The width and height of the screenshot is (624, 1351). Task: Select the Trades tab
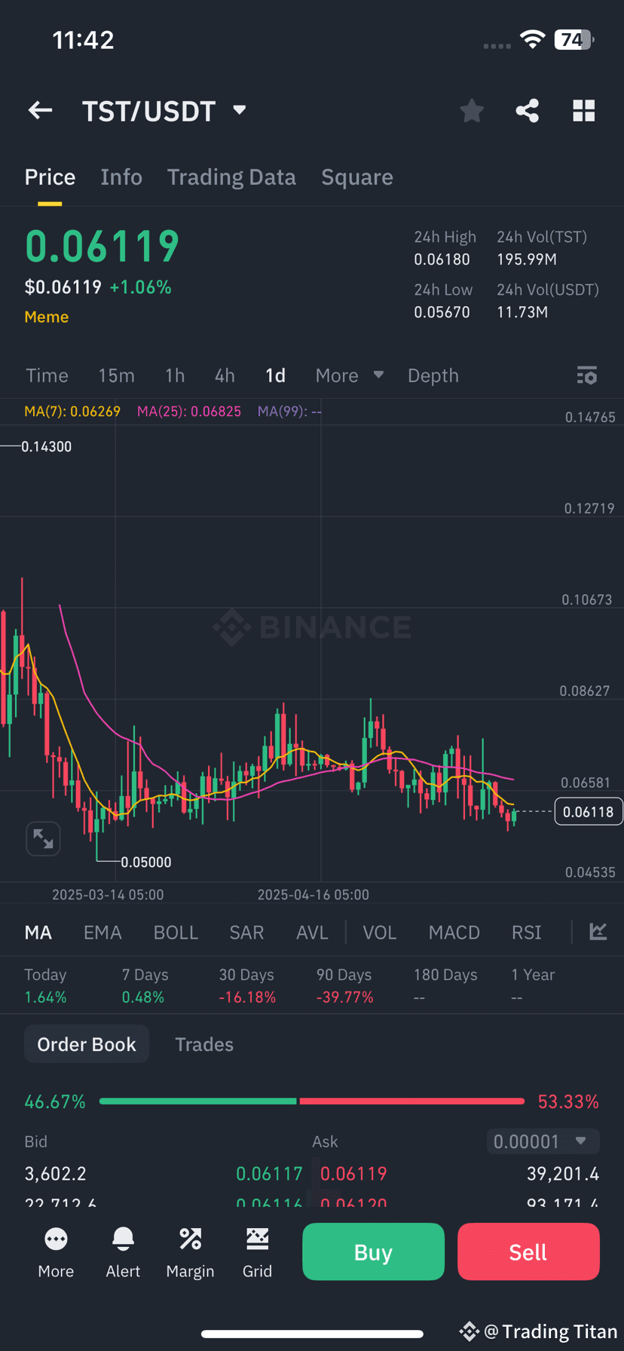204,1044
